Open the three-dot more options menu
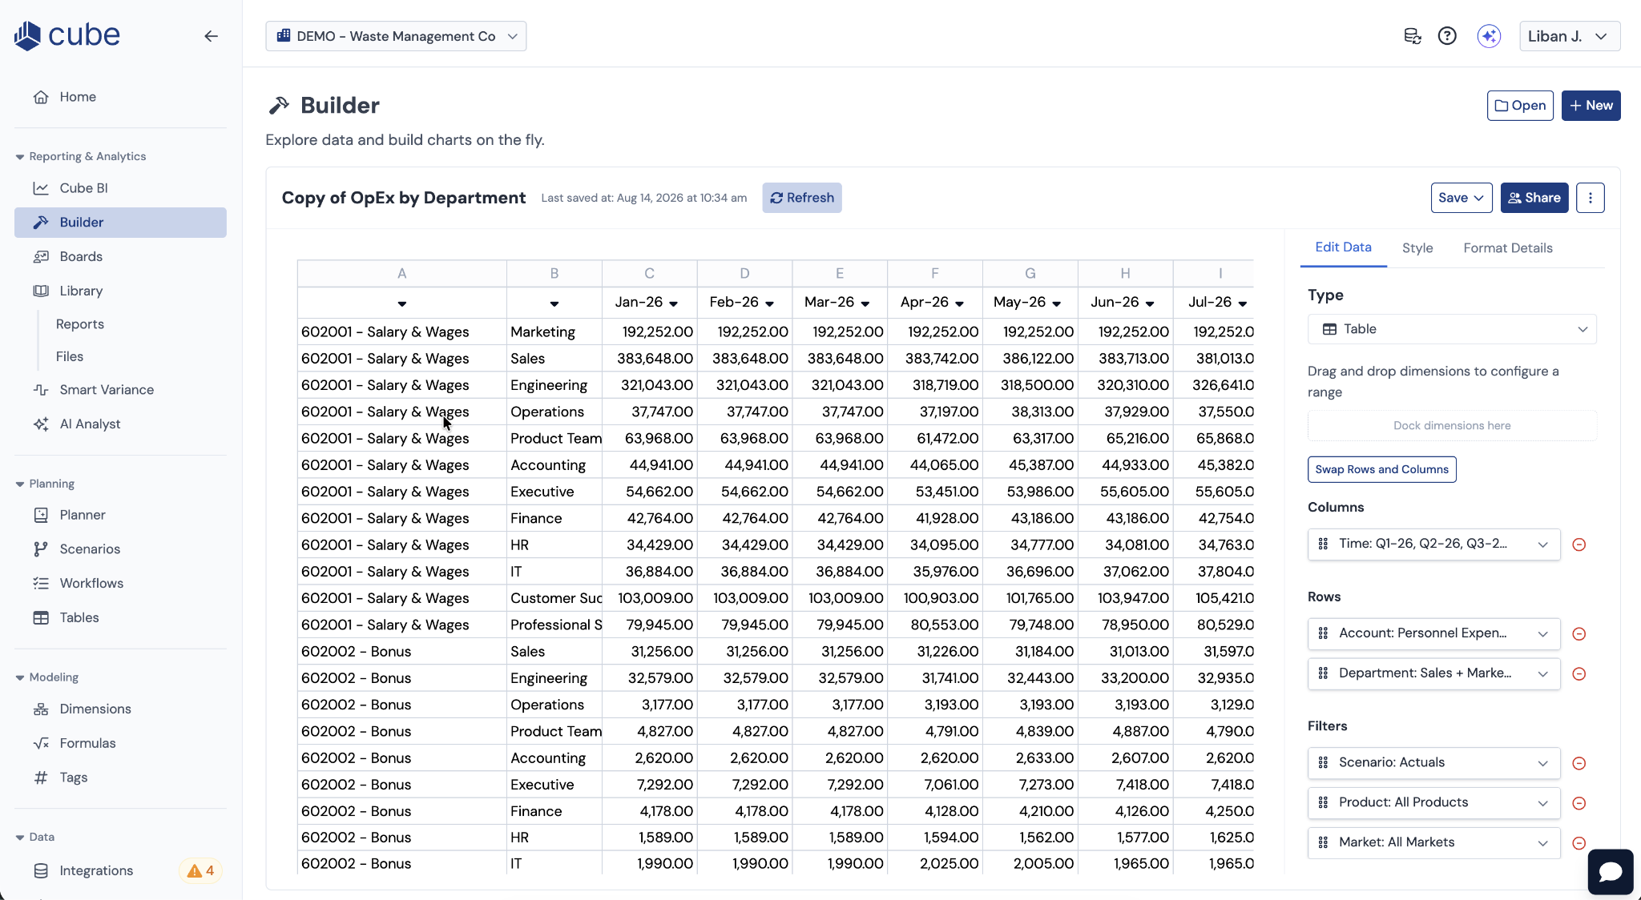Viewport: 1641px width, 900px height. pyautogui.click(x=1591, y=198)
